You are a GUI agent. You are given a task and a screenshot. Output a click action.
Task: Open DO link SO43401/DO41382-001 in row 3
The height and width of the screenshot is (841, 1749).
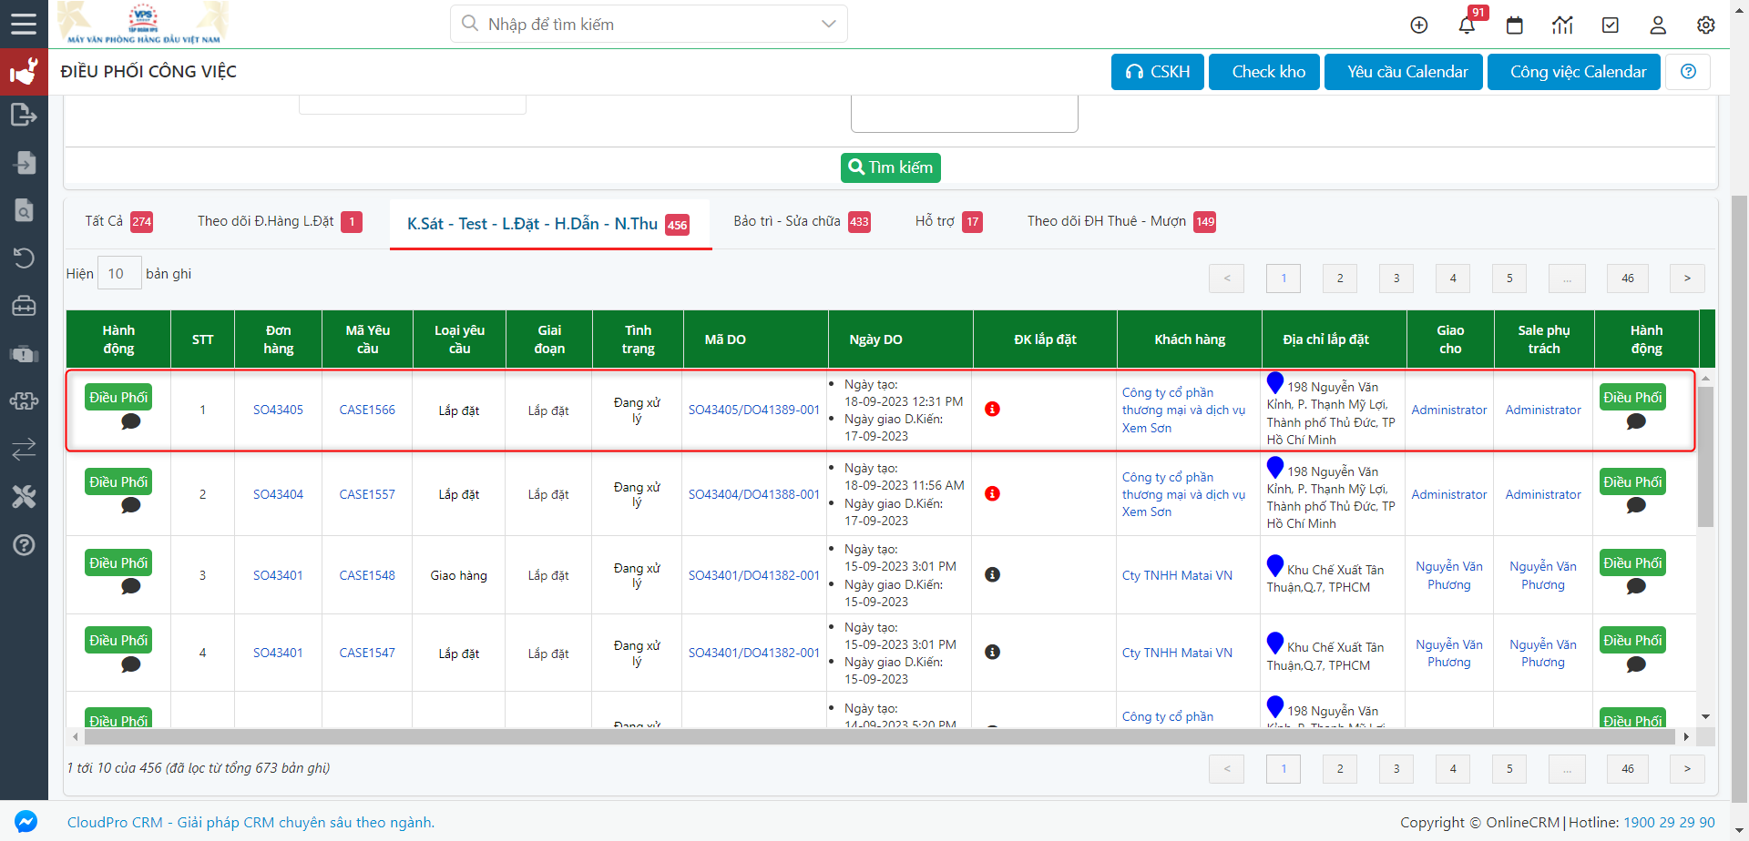[x=754, y=575]
